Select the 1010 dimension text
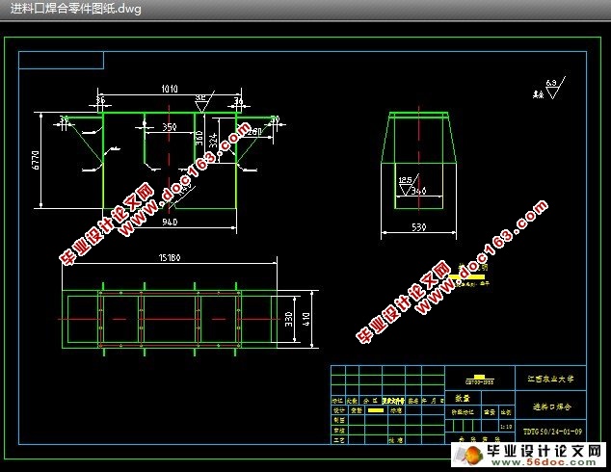 tap(170, 90)
